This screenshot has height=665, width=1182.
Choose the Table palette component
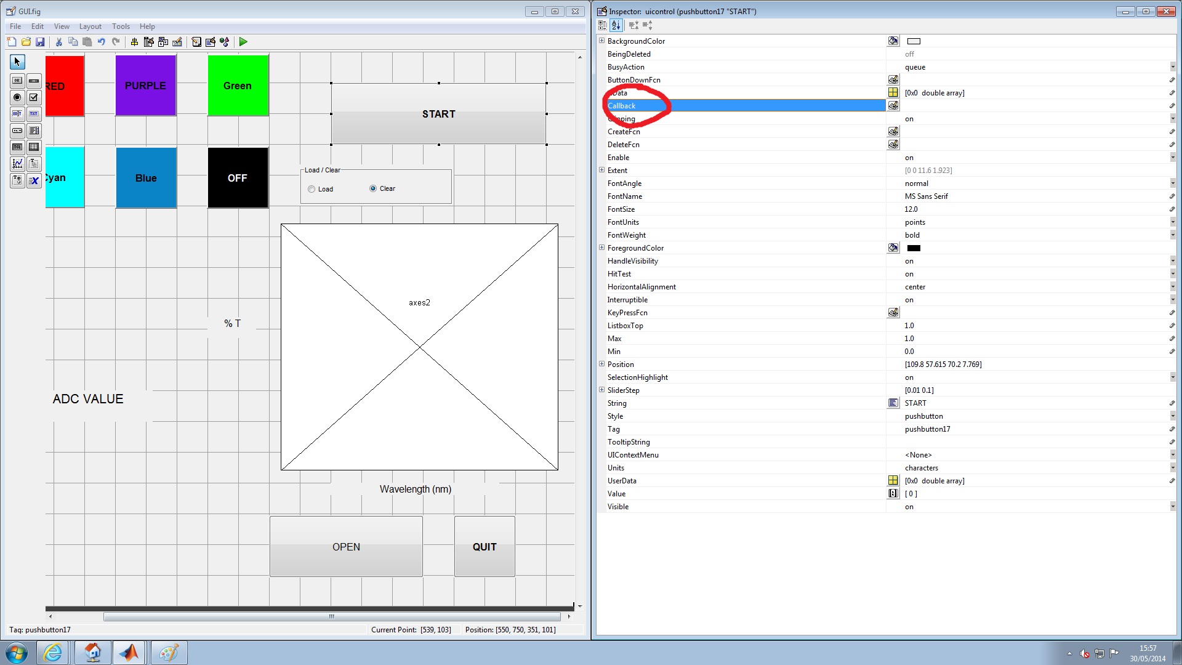(x=34, y=147)
